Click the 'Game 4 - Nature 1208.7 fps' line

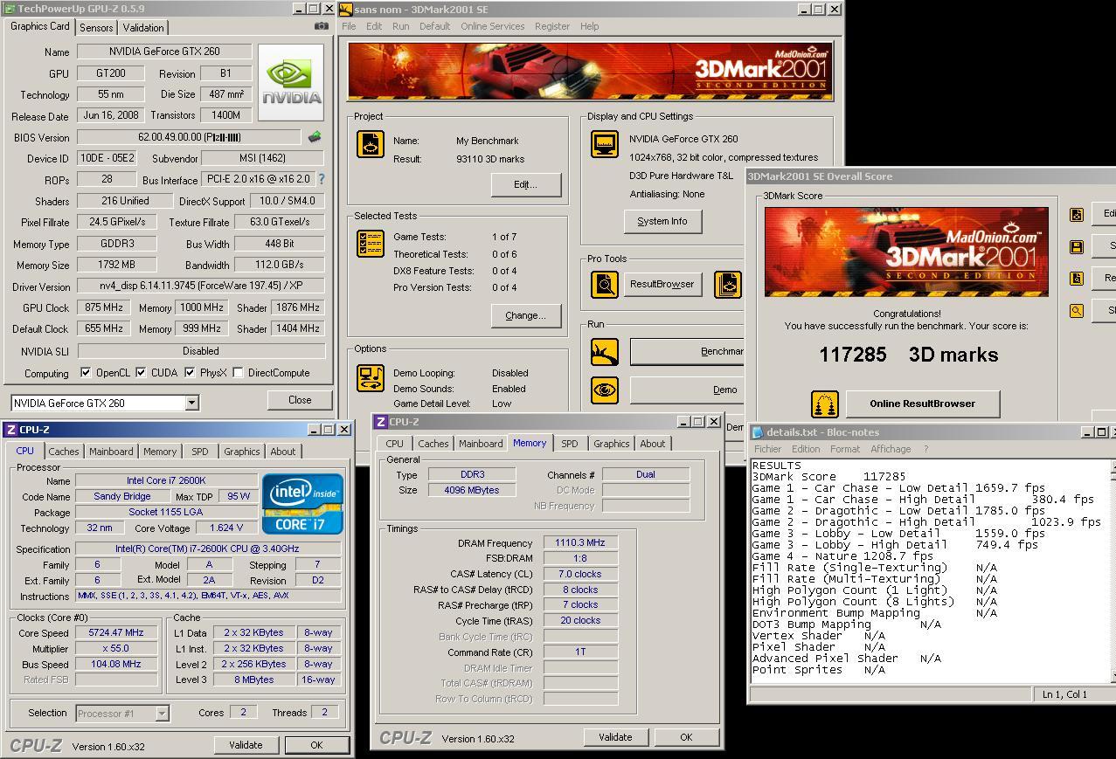tap(842, 555)
